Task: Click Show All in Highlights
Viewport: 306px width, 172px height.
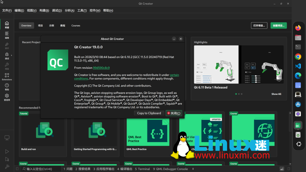Action: 276,94
